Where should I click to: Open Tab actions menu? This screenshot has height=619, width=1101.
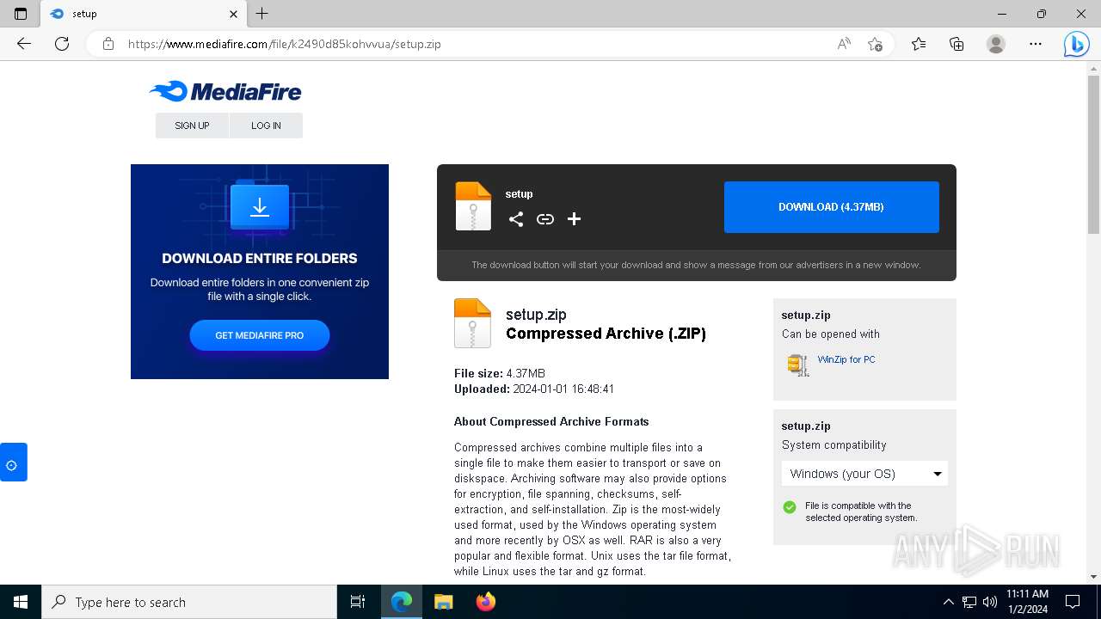click(x=21, y=14)
